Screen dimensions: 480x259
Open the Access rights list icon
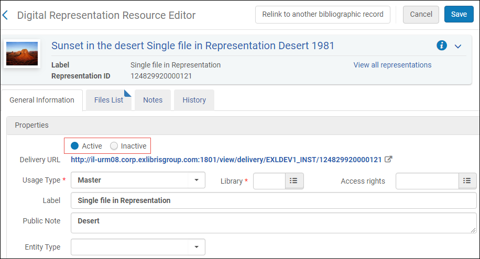click(x=467, y=181)
